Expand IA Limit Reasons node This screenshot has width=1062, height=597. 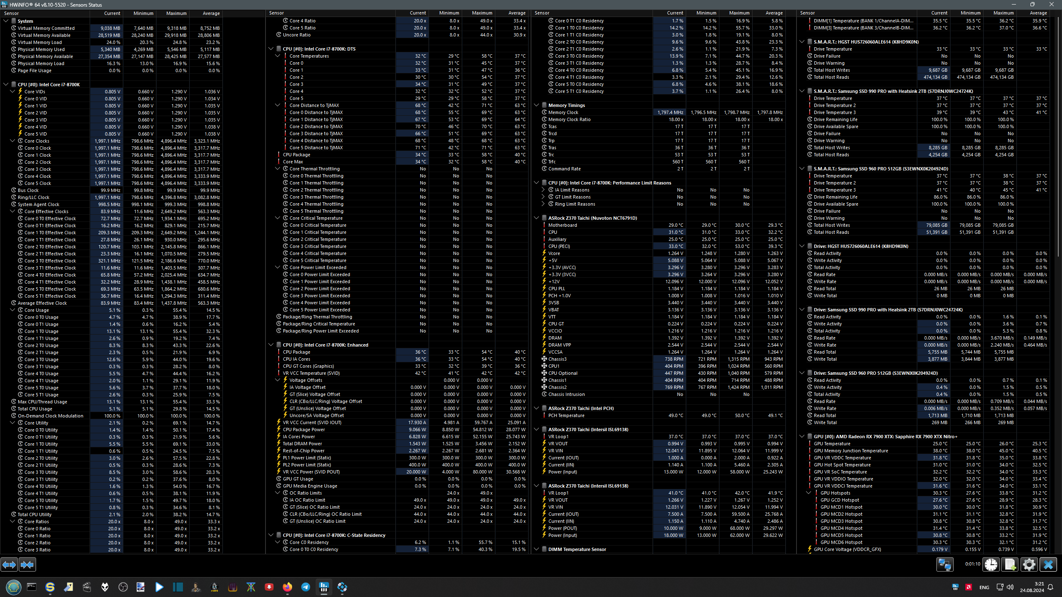coord(543,190)
